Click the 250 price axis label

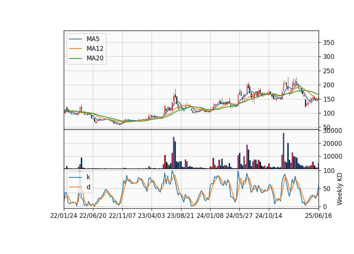point(329,71)
